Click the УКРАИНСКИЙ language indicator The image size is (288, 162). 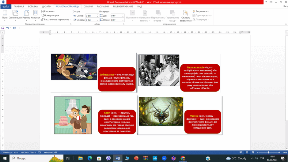tap(50, 153)
